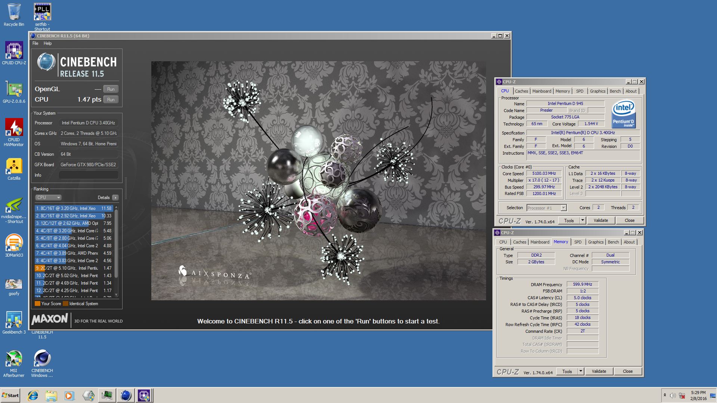717x403 pixels.
Task: Click the Show Desktop icon in tray
Action: point(713,396)
